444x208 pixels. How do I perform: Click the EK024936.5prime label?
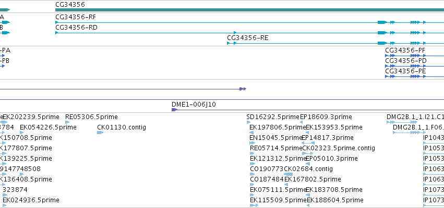tap(31, 201)
